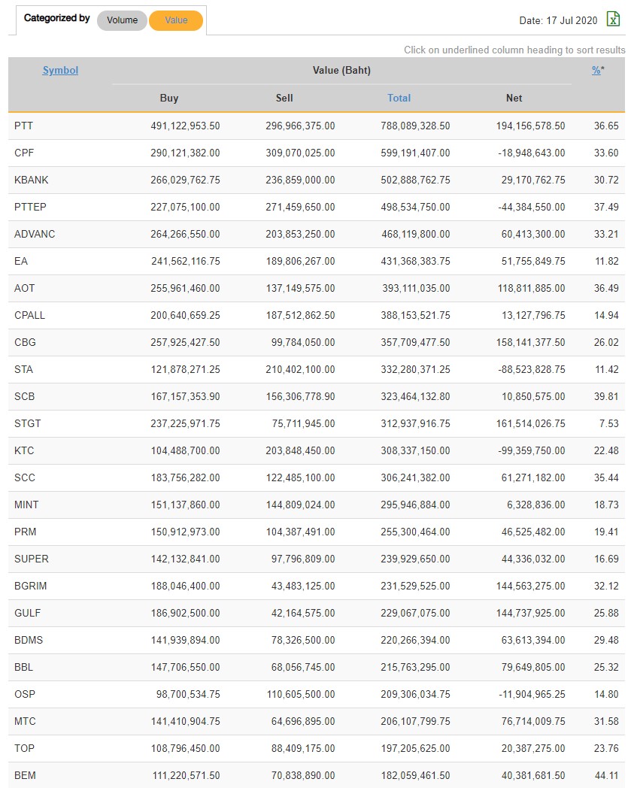The width and height of the screenshot is (631, 788).
Task: Select the GULF symbol row
Action: [x=27, y=613]
